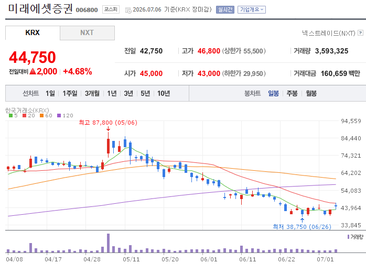Click the 저가 value 43,000
Screen dimensions: 366x264
(x=209, y=73)
